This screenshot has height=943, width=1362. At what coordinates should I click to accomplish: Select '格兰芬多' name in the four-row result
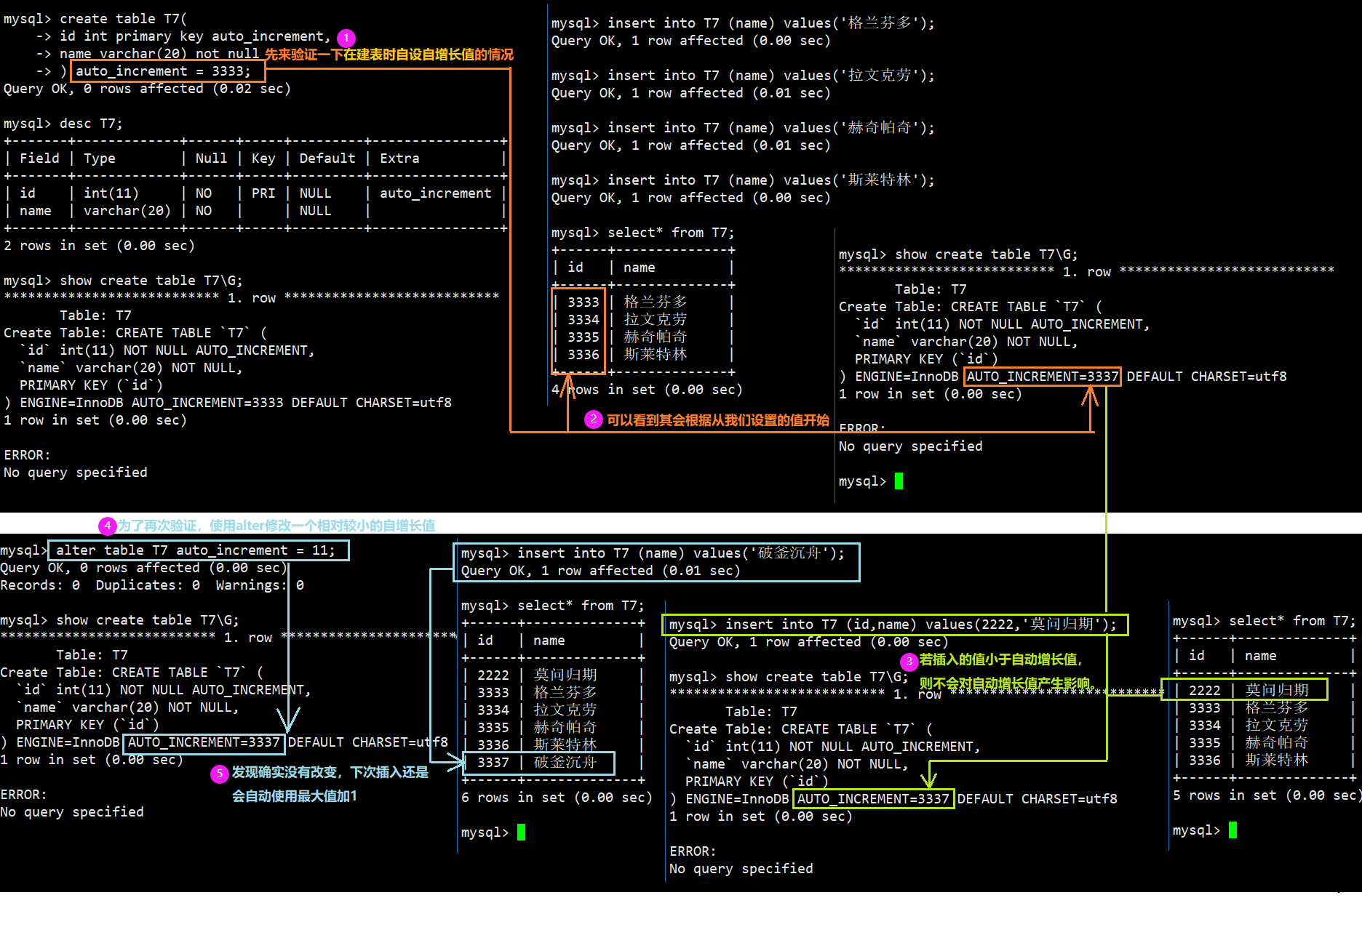pos(656,302)
